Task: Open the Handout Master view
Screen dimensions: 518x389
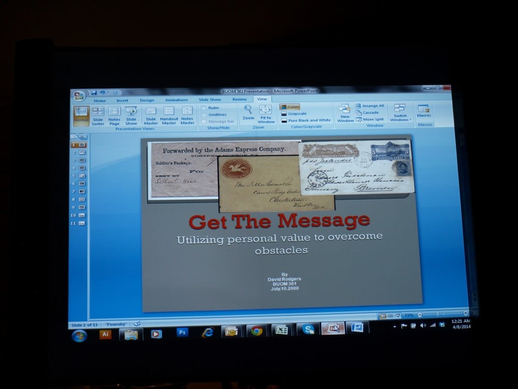Action: pos(169,116)
